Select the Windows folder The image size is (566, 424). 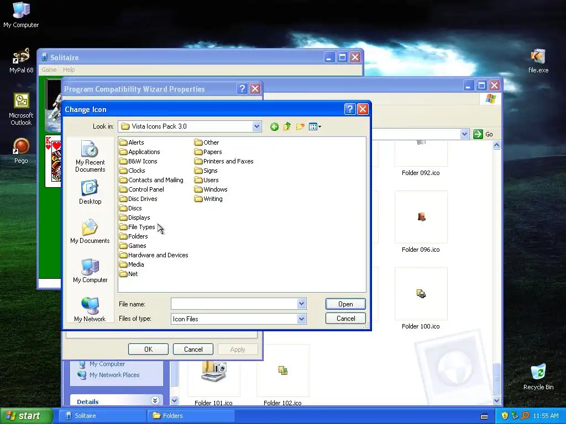(x=211, y=189)
